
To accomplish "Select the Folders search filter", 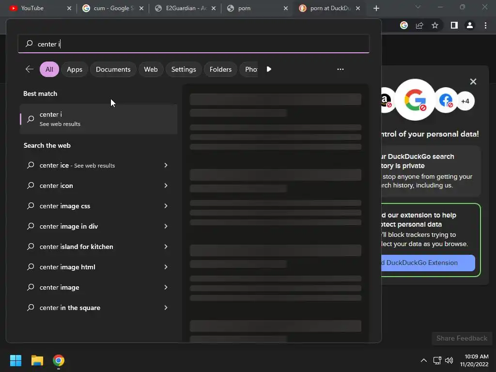I will point(220,69).
